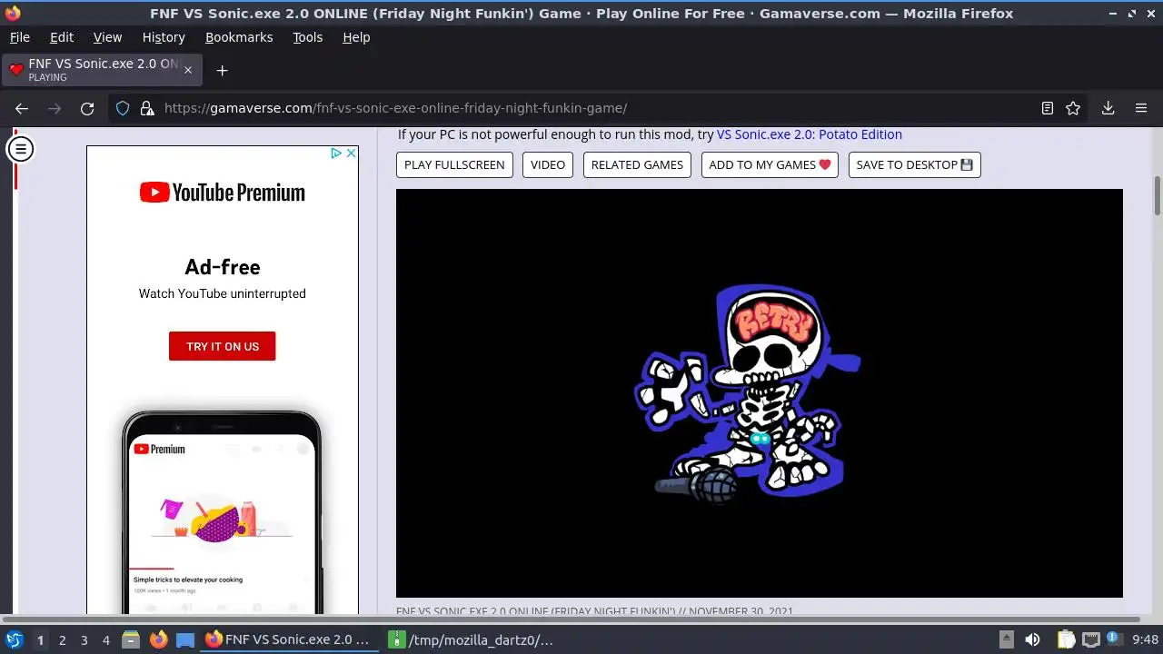Open the Help menu
1163x654 pixels.
point(356,37)
